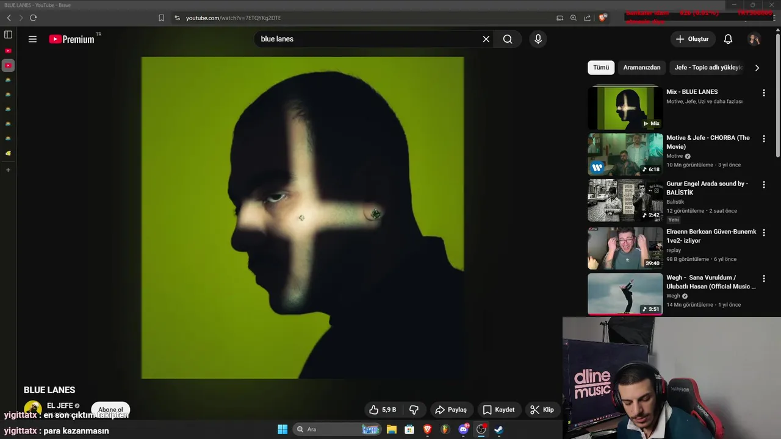Image resolution: width=781 pixels, height=439 pixels.
Task: Like the video (5,9 B)
Action: pyautogui.click(x=382, y=410)
